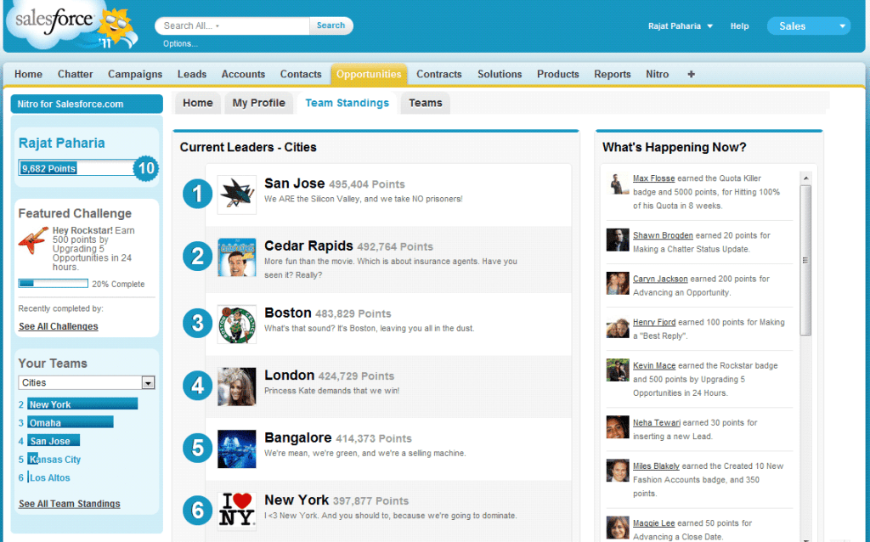The width and height of the screenshot is (870, 542).
Task: Click the What's Happening Now scrollbar
Action: pos(805,255)
